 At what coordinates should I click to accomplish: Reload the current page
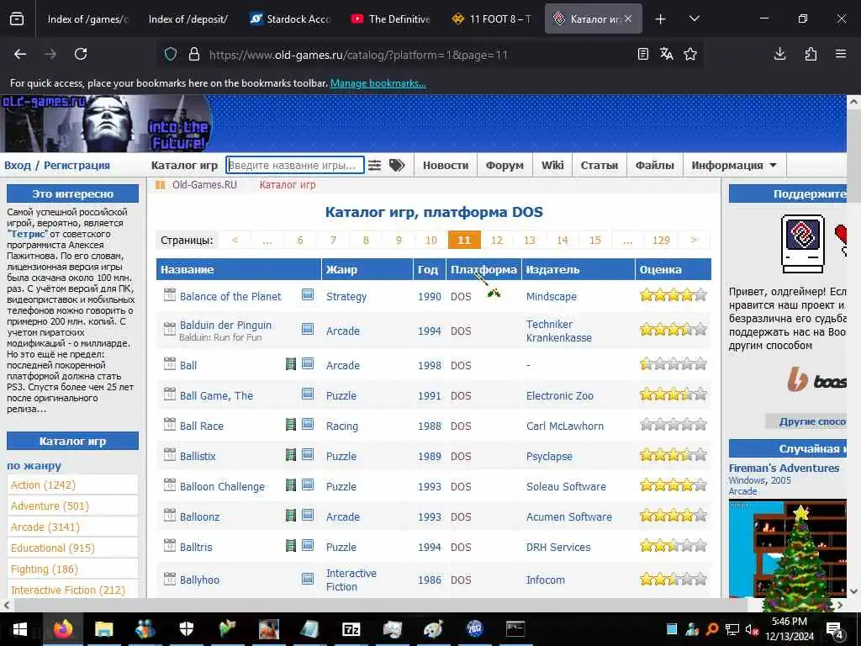pos(81,54)
